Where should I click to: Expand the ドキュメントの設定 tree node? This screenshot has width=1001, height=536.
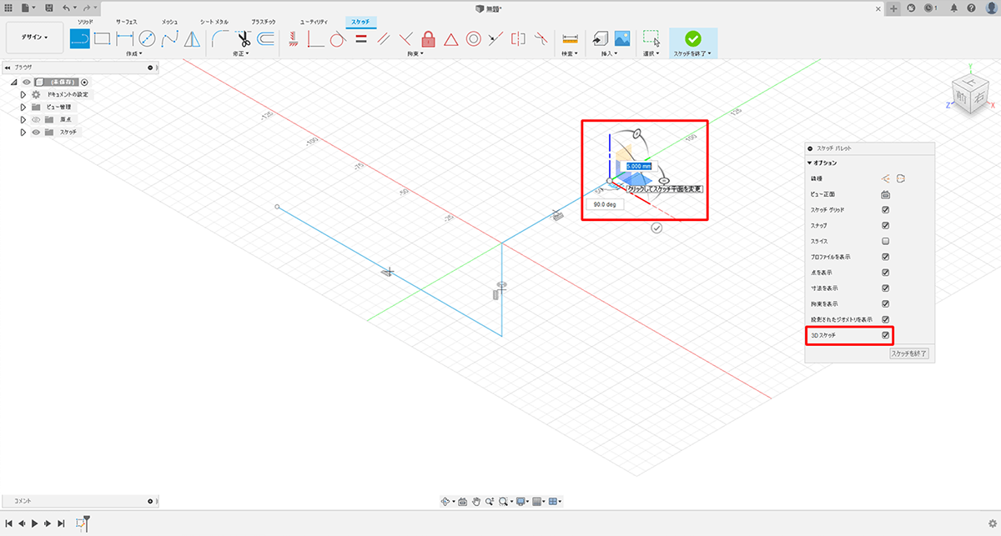(23, 95)
